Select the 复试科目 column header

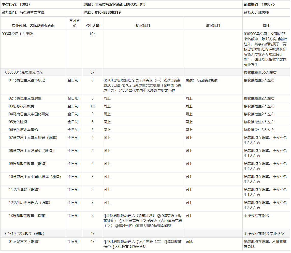click(x=213, y=26)
